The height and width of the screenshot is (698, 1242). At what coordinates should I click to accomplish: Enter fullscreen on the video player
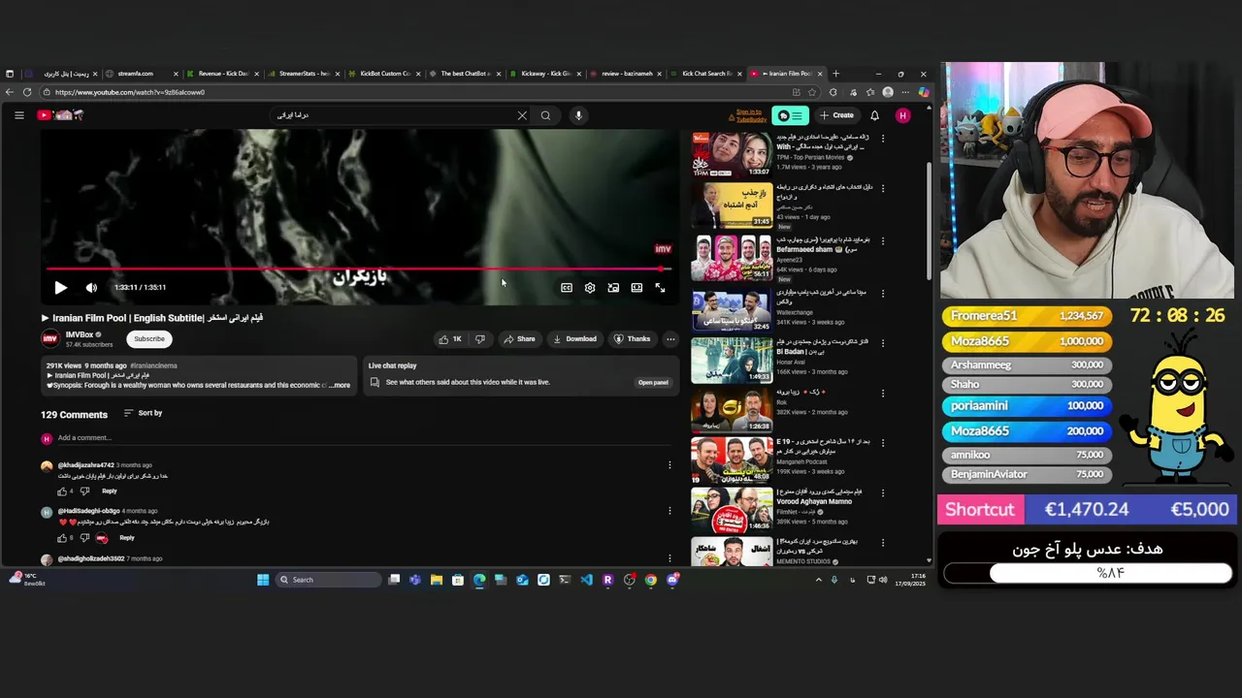pos(660,288)
